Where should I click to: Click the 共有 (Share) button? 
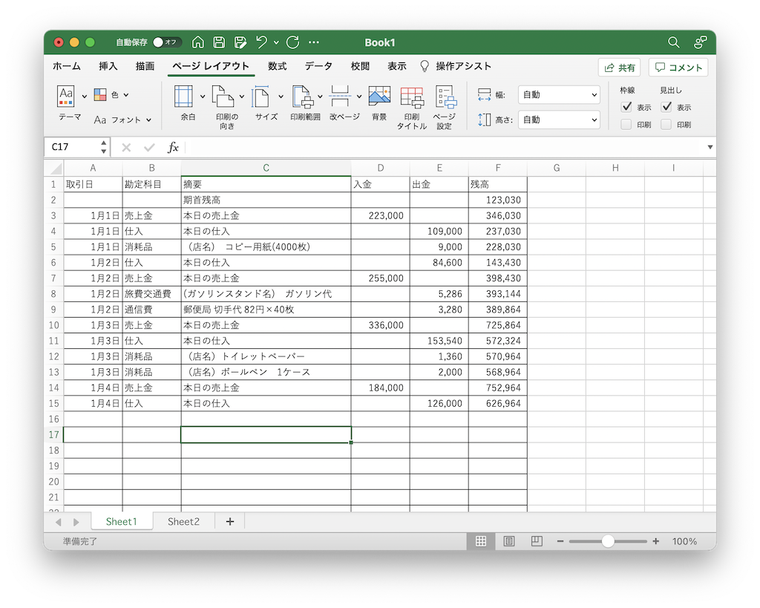click(x=619, y=68)
